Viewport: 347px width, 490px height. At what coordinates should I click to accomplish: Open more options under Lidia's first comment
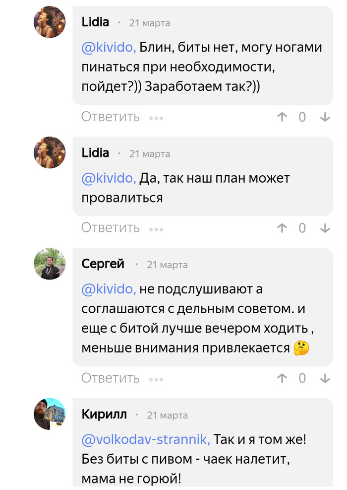[156, 118]
